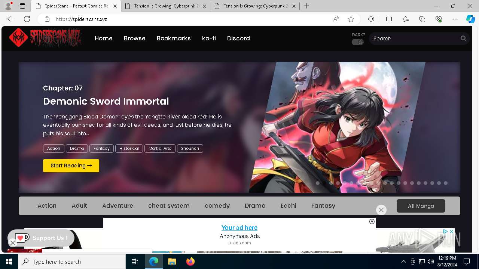The height and width of the screenshot is (269, 479).
Task: Select the Martial Arts genre tag
Action: [160, 148]
